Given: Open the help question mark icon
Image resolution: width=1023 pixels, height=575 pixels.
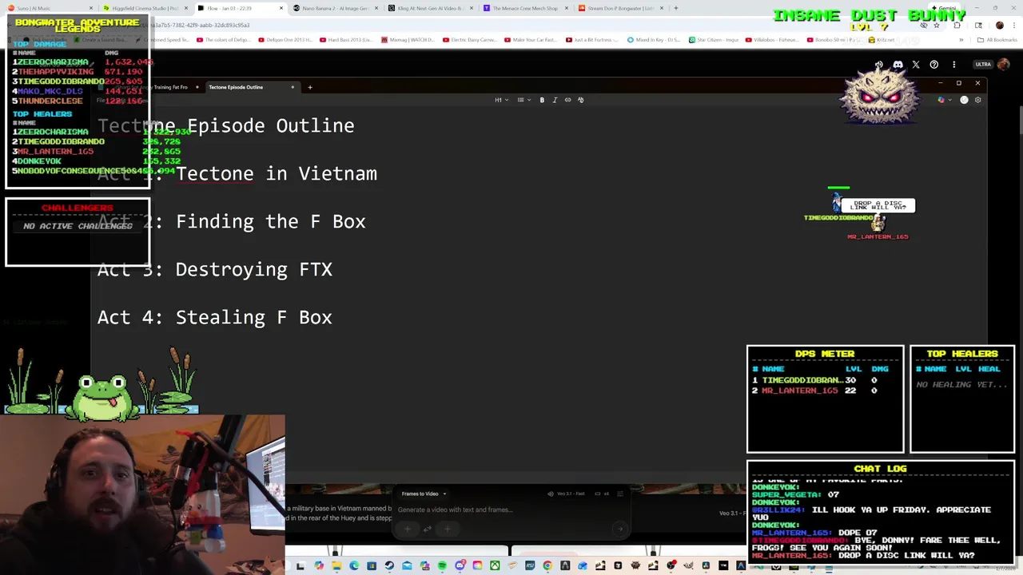Looking at the screenshot, I should coord(934,65).
